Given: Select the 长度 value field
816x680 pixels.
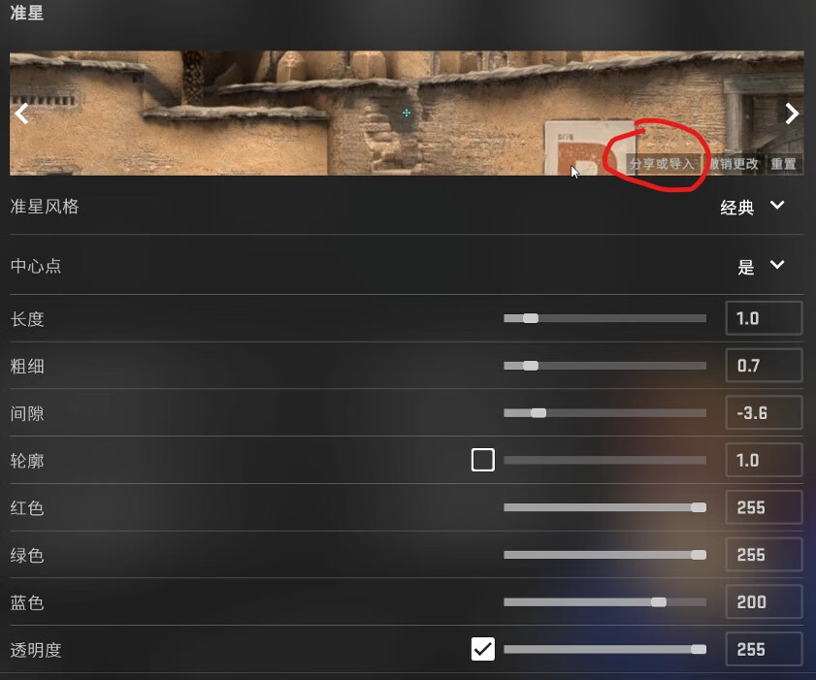Looking at the screenshot, I should [x=764, y=318].
